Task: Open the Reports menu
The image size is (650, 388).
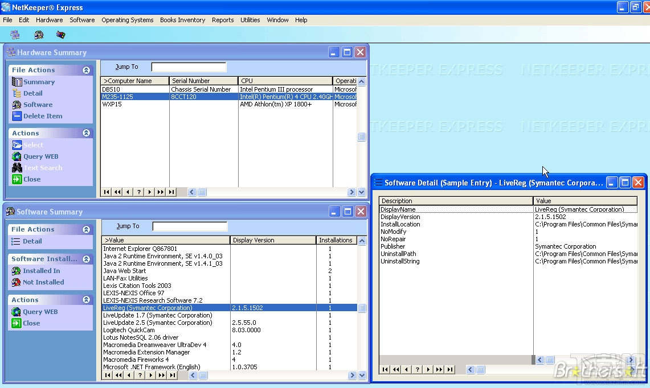Action: coord(222,20)
